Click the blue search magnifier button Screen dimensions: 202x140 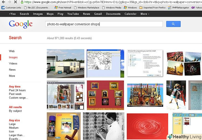point(173,24)
